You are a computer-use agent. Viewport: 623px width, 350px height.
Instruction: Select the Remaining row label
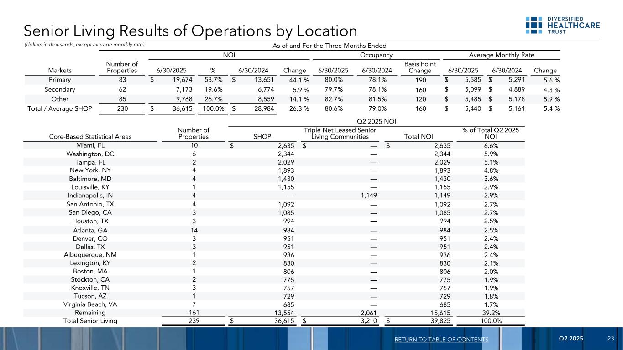(90, 313)
